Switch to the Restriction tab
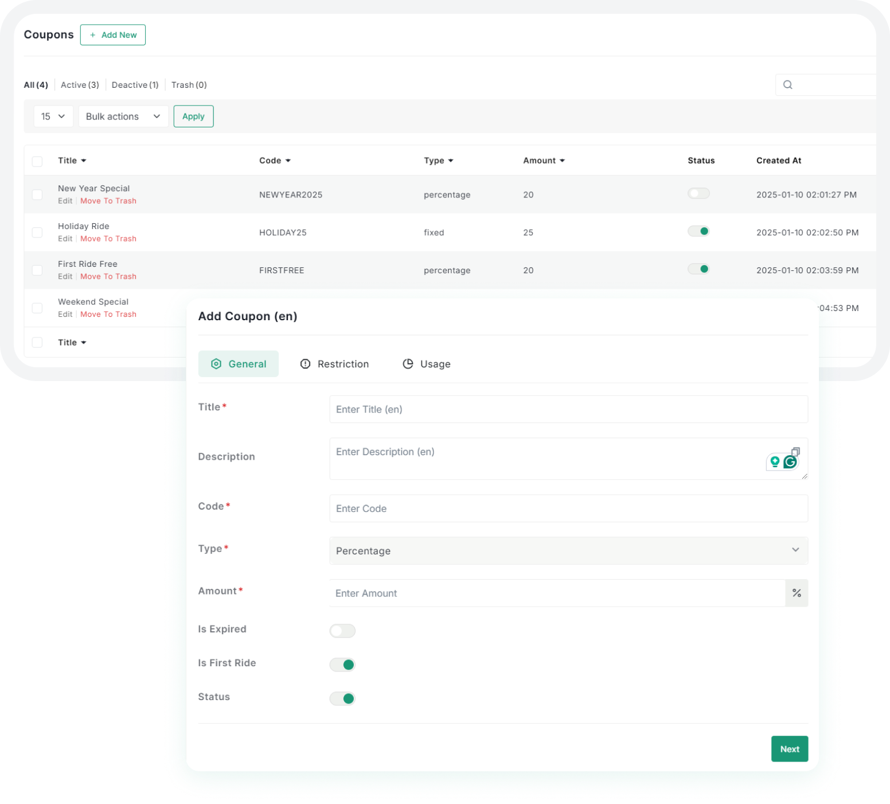 point(335,364)
